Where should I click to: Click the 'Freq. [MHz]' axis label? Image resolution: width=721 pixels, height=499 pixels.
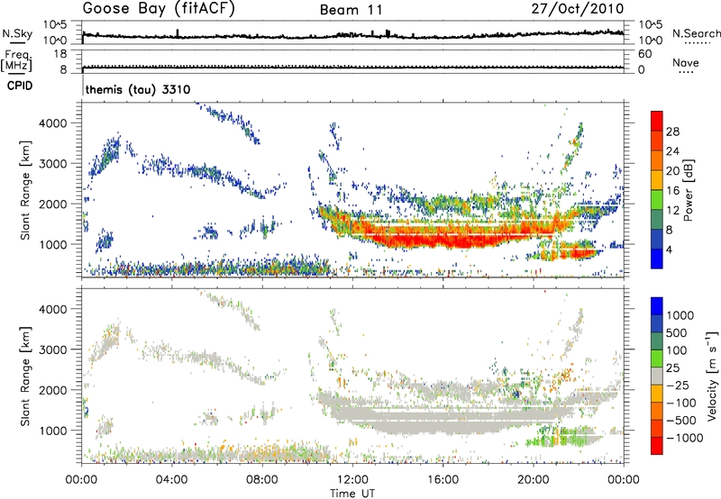tap(16, 61)
